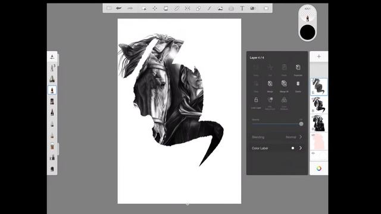Select the pink sketch layer thumbnail
The width and height of the screenshot is (381, 214).
319,141
